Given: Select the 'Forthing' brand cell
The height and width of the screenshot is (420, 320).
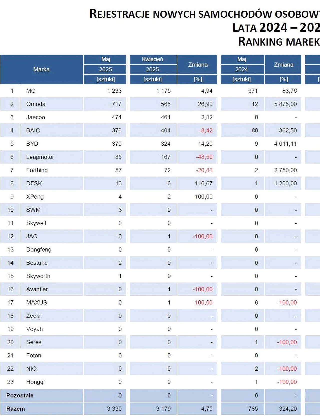Looking at the screenshot, I should click(x=37, y=170).
